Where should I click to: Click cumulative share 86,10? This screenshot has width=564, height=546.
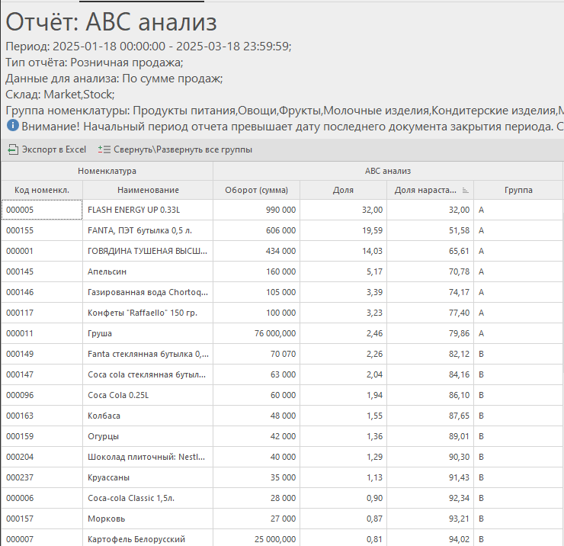click(x=430, y=395)
